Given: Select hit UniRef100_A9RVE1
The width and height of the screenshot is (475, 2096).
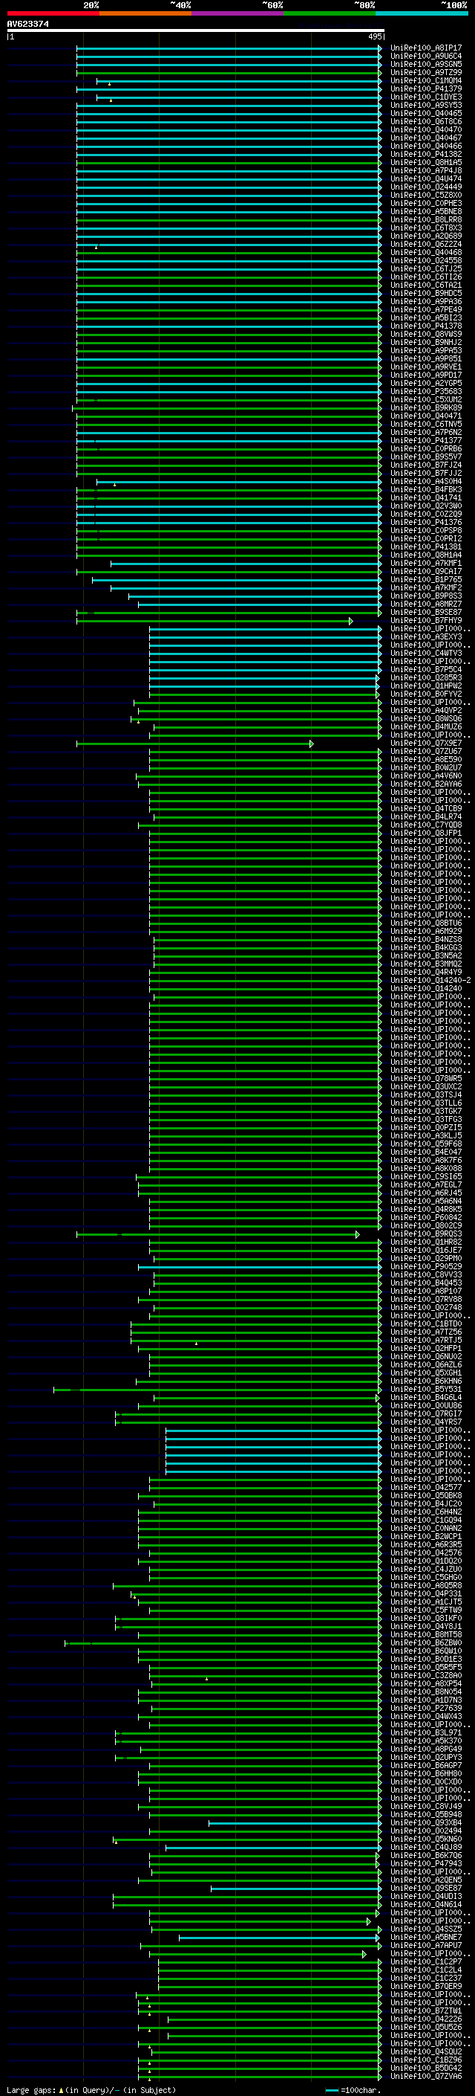Looking at the screenshot, I should 426,367.
